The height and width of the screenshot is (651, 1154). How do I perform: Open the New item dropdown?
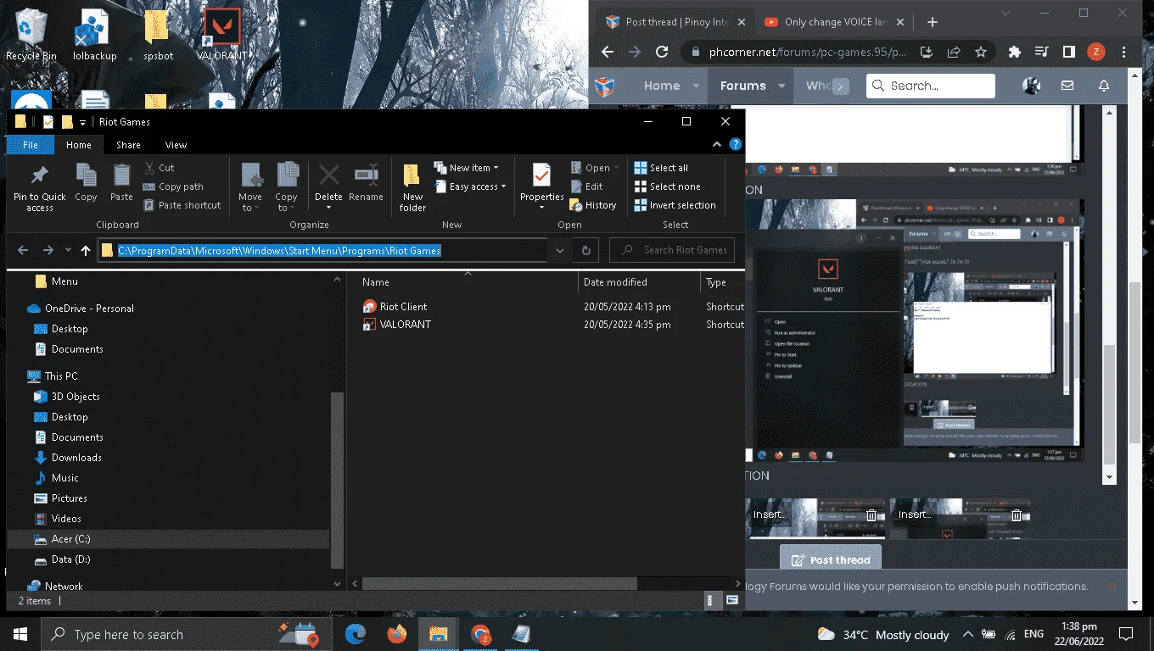click(x=466, y=168)
